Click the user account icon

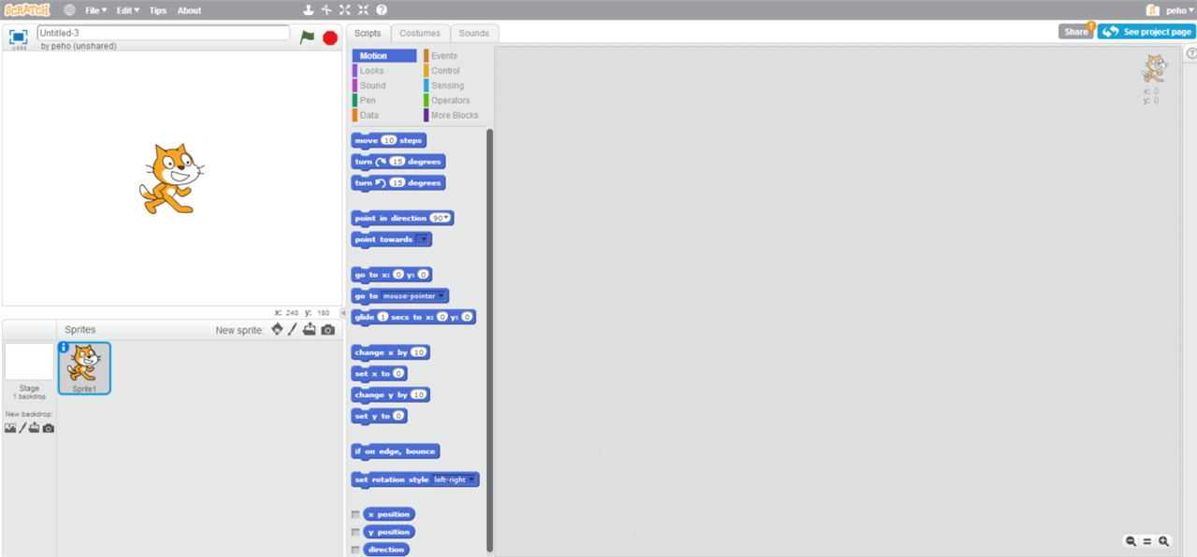click(1153, 10)
